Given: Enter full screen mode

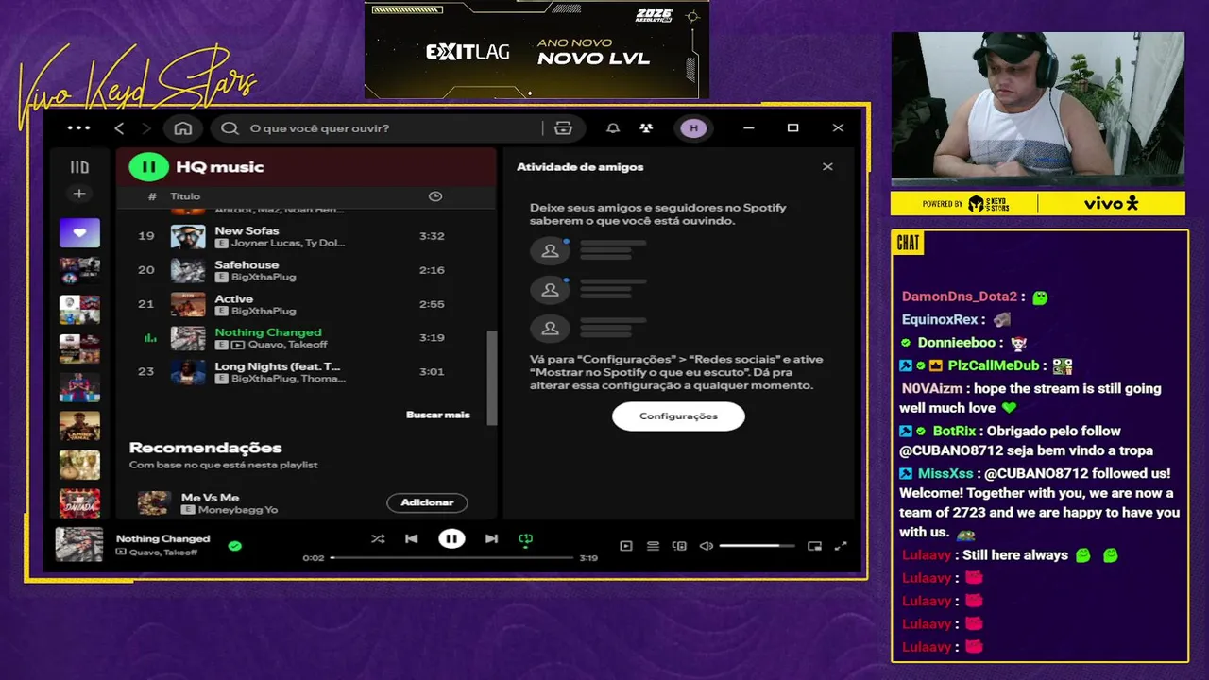Looking at the screenshot, I should coord(841,546).
